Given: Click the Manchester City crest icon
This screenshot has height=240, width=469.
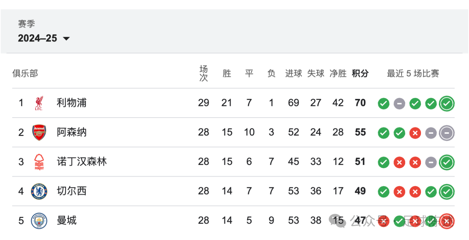Looking at the screenshot, I should [x=39, y=221].
